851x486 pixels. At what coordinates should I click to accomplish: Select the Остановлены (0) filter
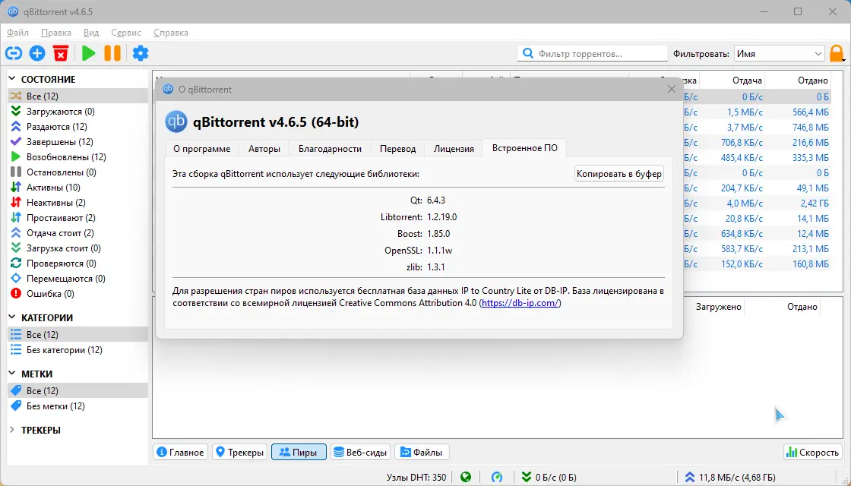62,172
